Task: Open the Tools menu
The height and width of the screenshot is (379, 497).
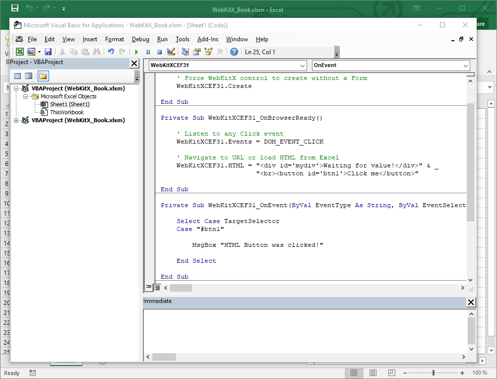Action: tap(183, 39)
